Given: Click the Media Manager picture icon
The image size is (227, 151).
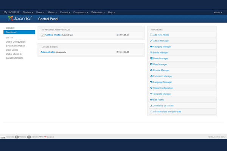Looking at the screenshot, I should 151,52.
